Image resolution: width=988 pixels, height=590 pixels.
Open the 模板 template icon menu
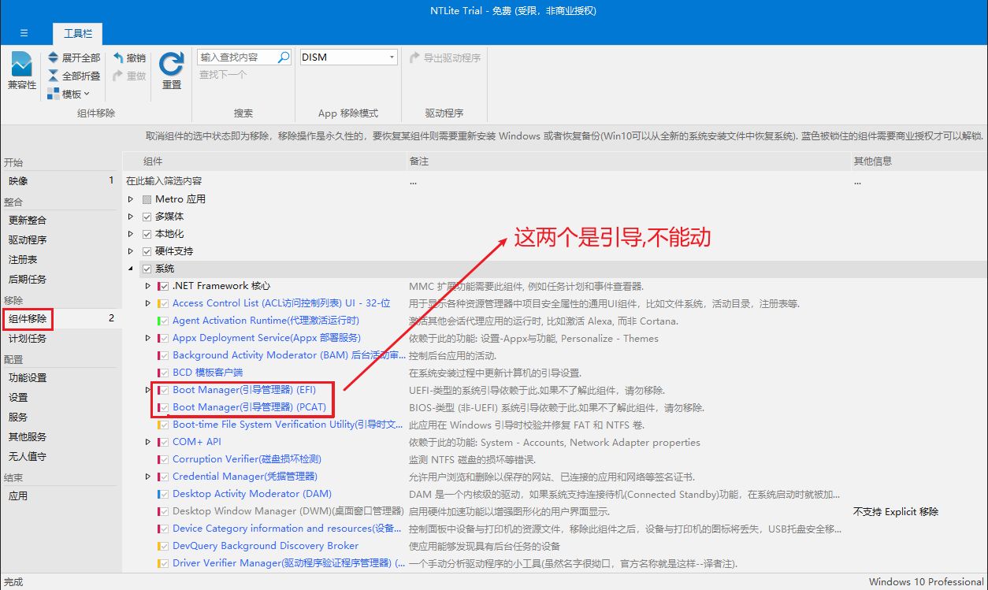pos(53,94)
